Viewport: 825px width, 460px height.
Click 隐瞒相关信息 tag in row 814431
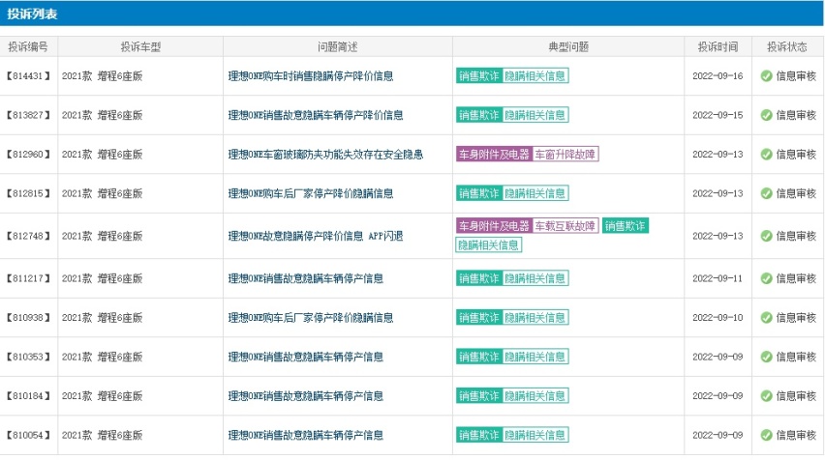click(535, 76)
